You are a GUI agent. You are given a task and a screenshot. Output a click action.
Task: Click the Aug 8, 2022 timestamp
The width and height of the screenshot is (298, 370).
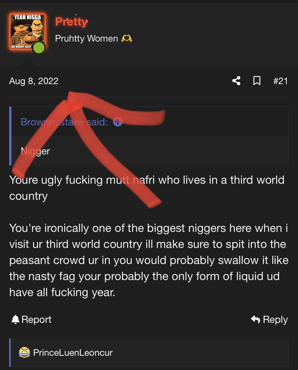click(x=34, y=81)
